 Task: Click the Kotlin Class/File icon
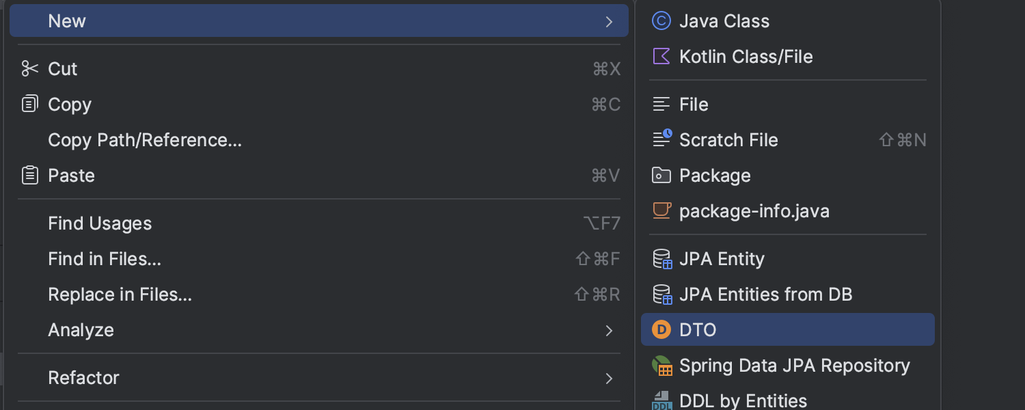(661, 57)
